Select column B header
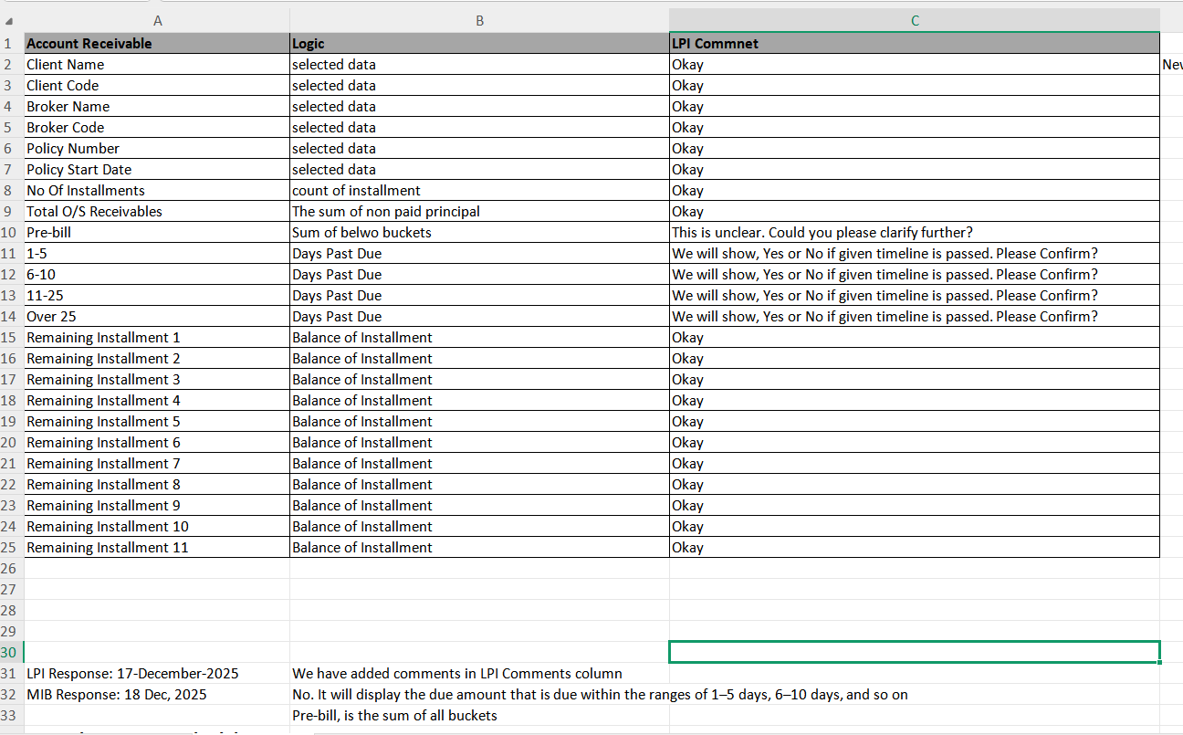This screenshot has height=735, width=1183. point(479,21)
